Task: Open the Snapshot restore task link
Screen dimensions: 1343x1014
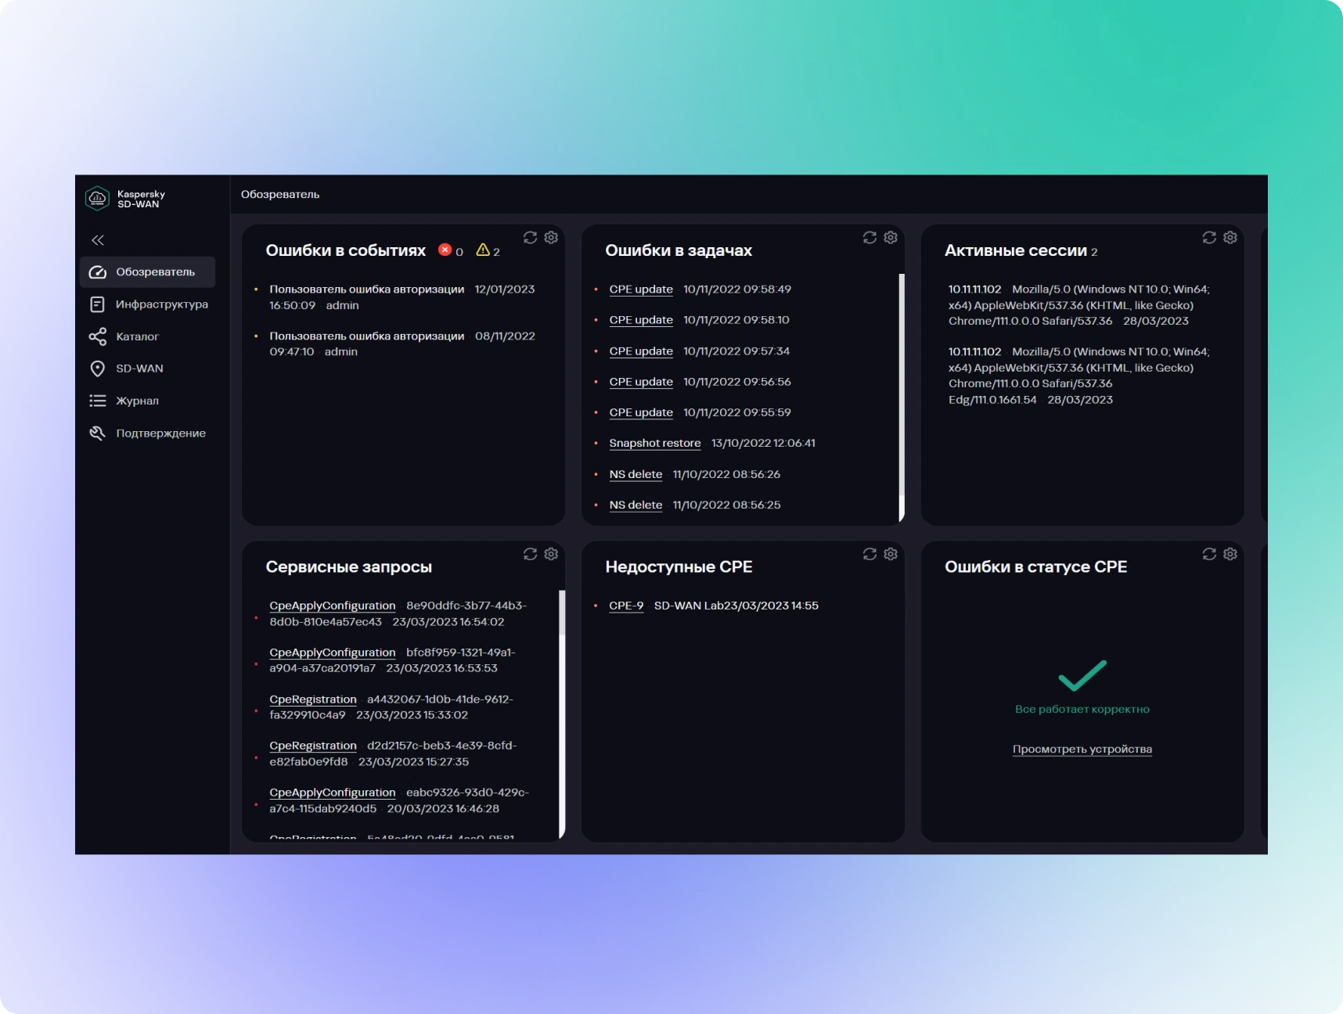Action: click(x=655, y=443)
